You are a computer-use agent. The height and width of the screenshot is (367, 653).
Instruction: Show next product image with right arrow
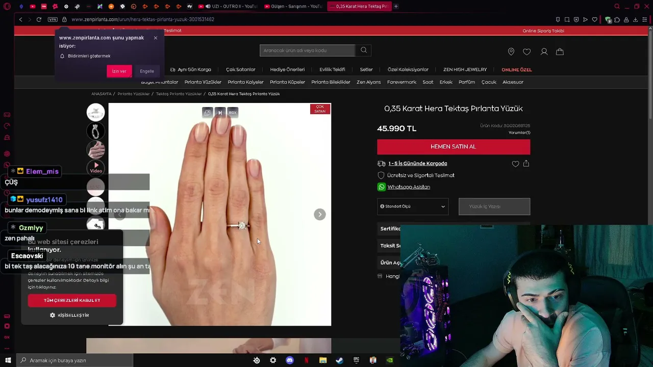tap(320, 215)
